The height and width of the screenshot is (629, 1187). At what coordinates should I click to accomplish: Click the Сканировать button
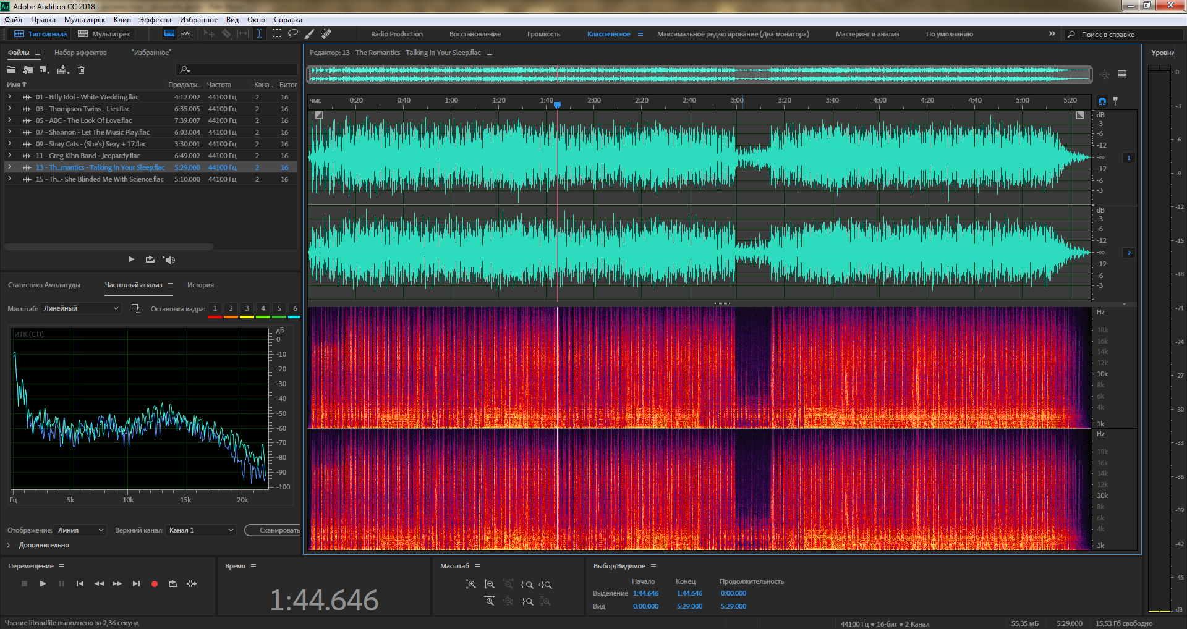point(273,530)
